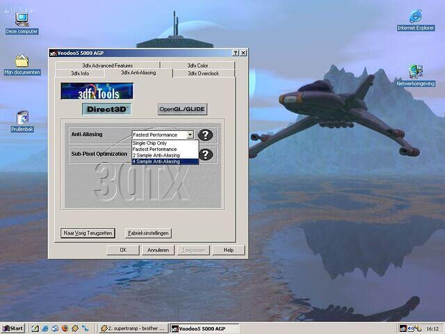The width and height of the screenshot is (445, 334).
Task: Open the Start menu
Action: pos(13,328)
